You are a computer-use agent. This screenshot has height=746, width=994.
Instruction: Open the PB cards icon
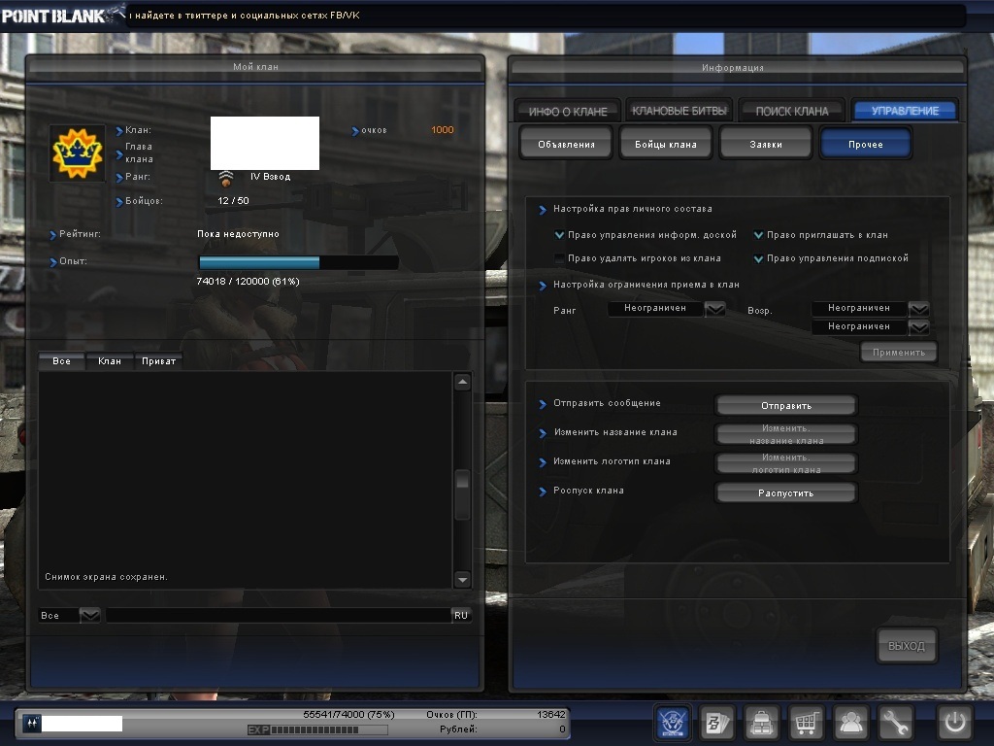716,723
